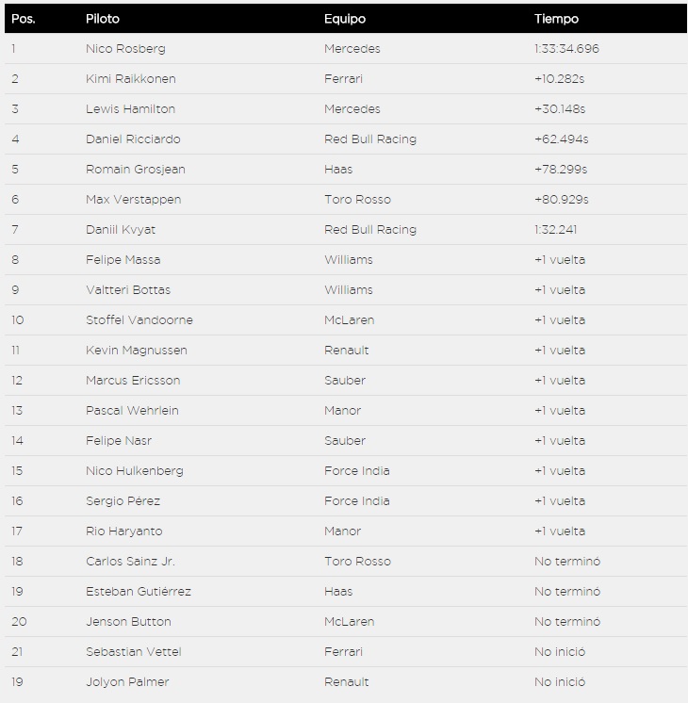Open Daniel Ricciardo's entry
The width and height of the screenshot is (688, 703).
pyautogui.click(x=133, y=139)
